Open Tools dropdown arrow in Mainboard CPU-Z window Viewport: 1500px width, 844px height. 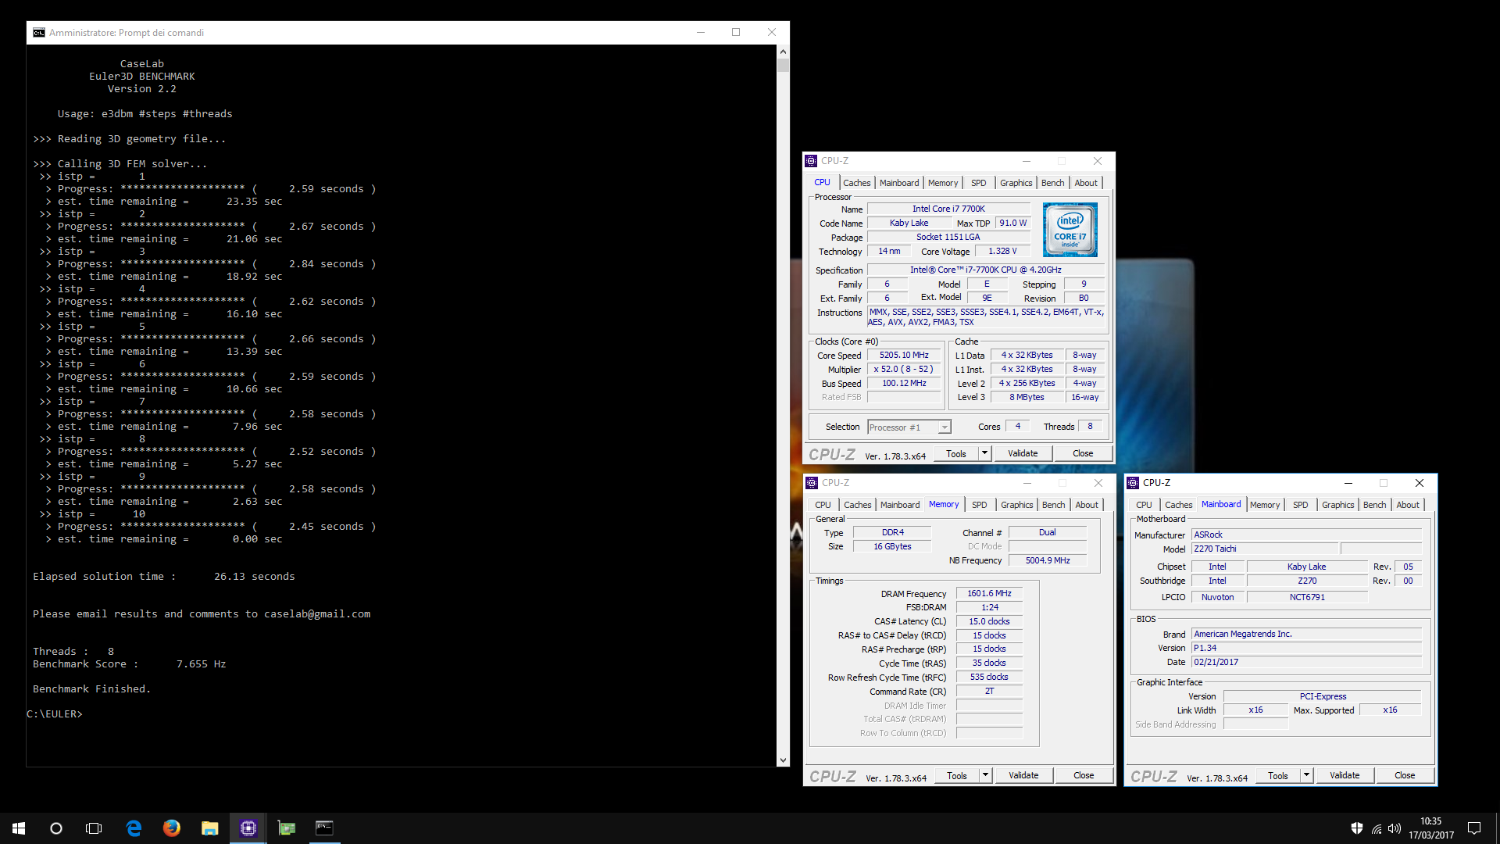pyautogui.click(x=1306, y=775)
